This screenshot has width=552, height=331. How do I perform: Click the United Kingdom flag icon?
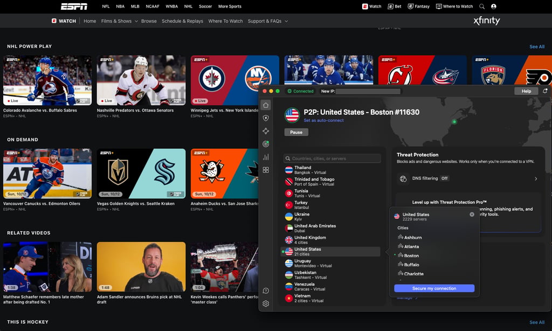(x=289, y=240)
